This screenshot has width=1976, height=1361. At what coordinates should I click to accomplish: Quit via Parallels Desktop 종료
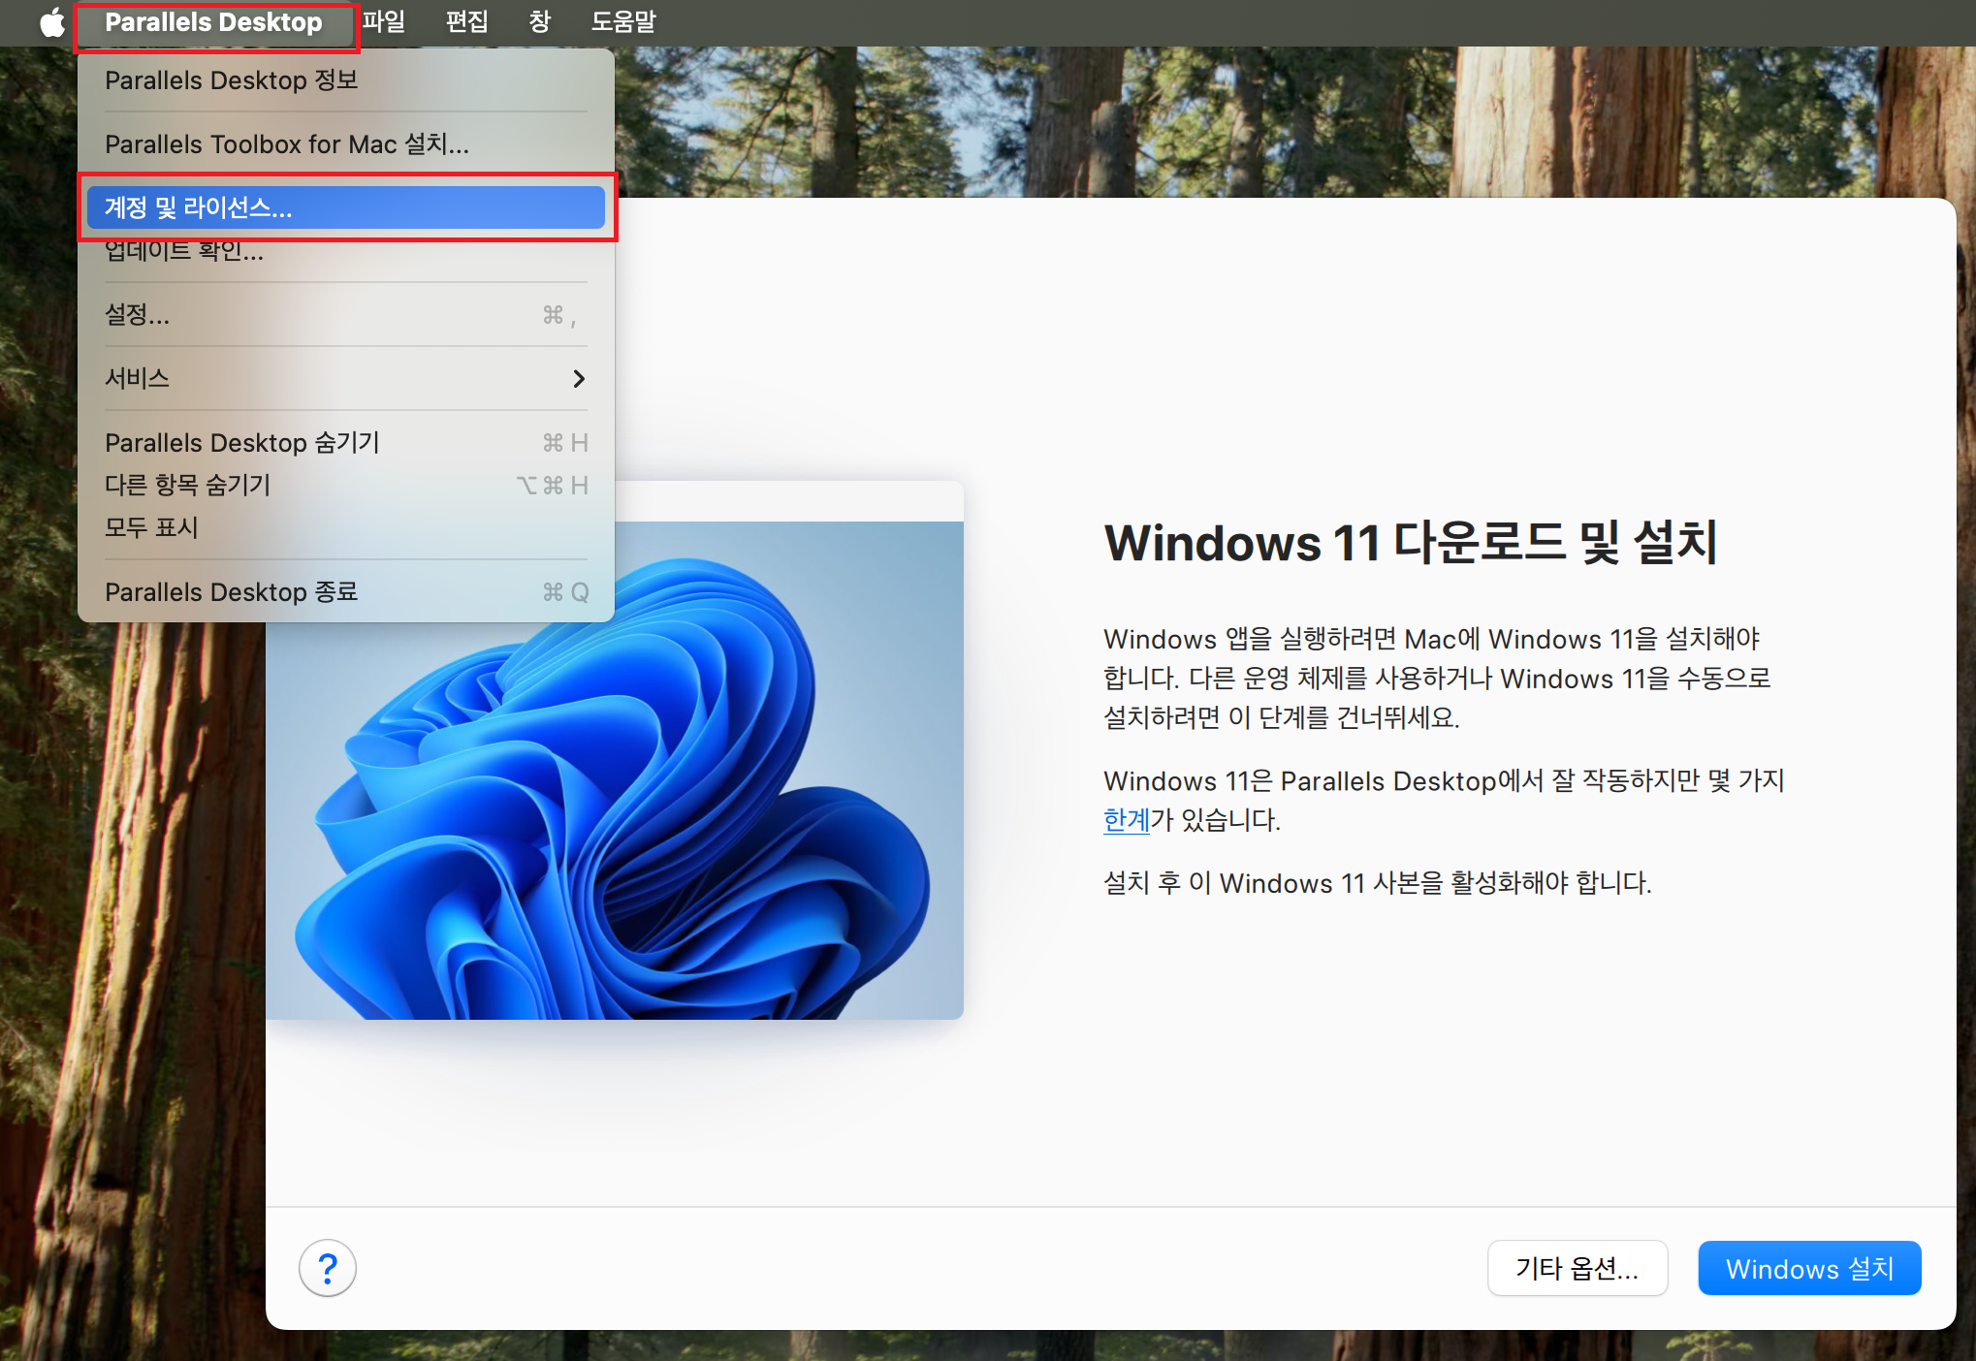231,591
